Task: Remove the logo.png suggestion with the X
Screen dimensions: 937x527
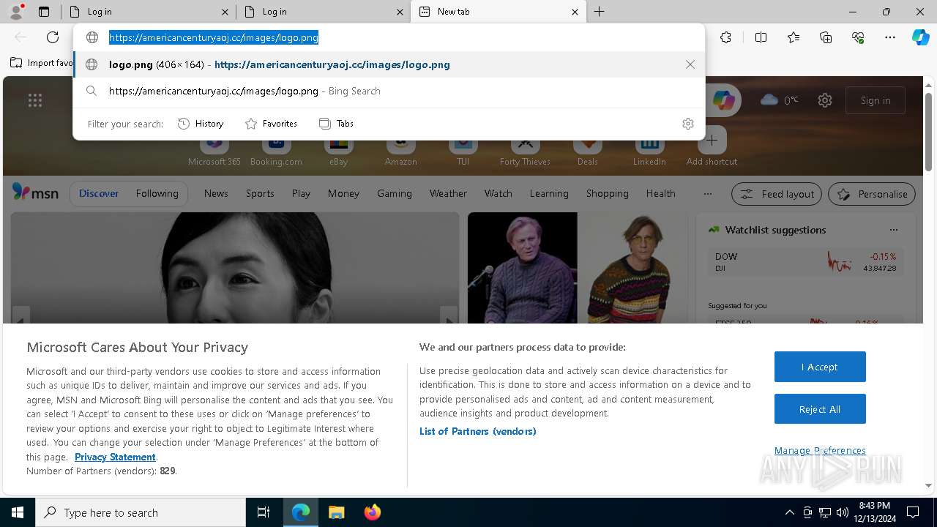Action: (x=690, y=64)
